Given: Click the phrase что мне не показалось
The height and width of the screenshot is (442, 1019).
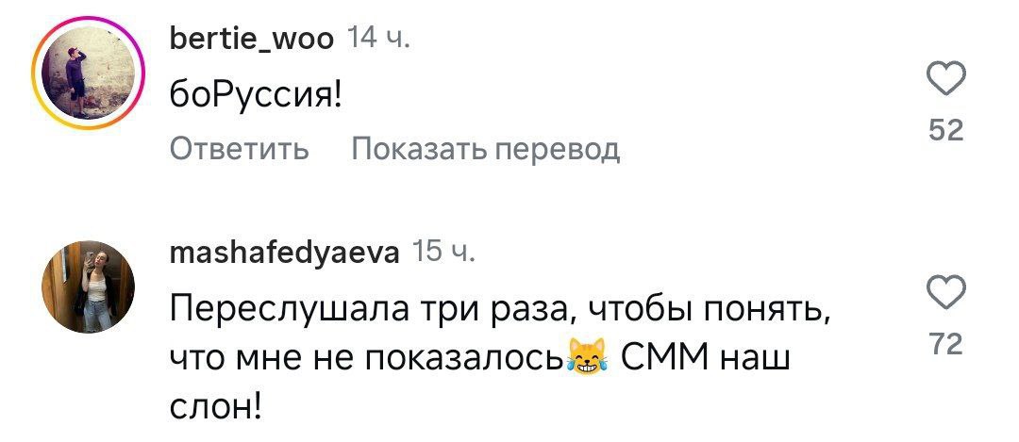Looking at the screenshot, I should click(x=368, y=359).
